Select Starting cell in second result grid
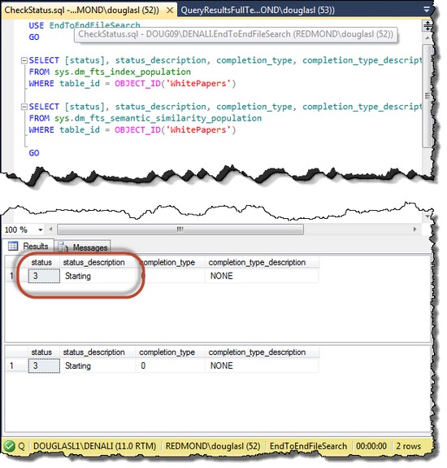447x468 pixels. (98, 366)
